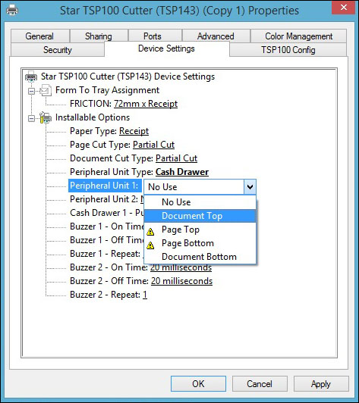Click the Peripheral Unit 1 dropdown arrow
Viewport: 359px width, 403px height.
click(250, 186)
